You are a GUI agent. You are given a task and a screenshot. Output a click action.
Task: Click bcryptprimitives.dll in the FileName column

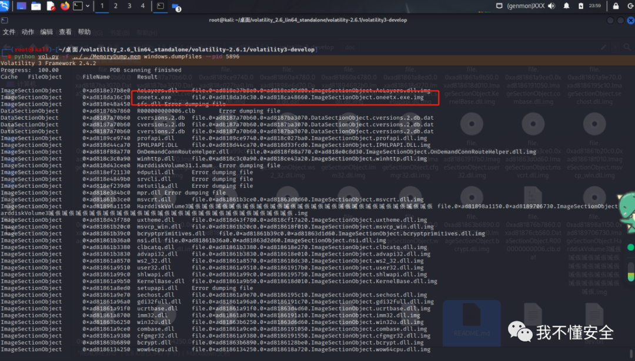coord(171,234)
